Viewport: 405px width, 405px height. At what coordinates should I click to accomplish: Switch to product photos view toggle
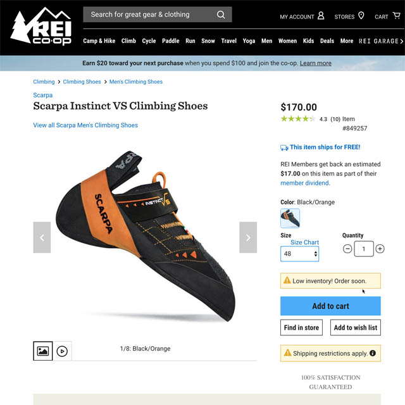(43, 351)
